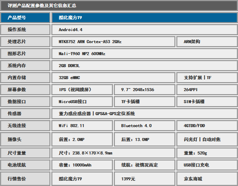Select the '内置存储' row label
Screen dimensions: 238x186
25,78
